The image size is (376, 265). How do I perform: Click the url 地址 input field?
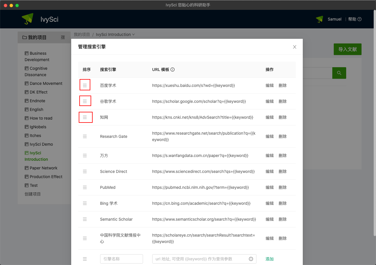click(x=204, y=259)
